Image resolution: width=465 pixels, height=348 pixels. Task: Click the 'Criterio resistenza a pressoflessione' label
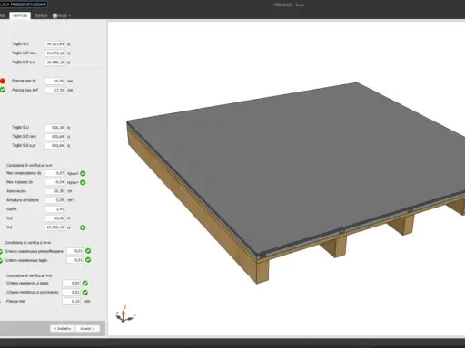(35, 251)
